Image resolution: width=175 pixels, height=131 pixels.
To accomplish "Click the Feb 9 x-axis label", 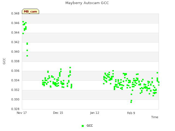I will pyautogui.click(x=131, y=113).
